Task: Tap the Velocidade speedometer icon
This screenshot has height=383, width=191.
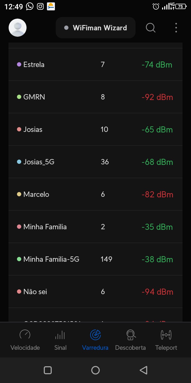Action: (25, 335)
